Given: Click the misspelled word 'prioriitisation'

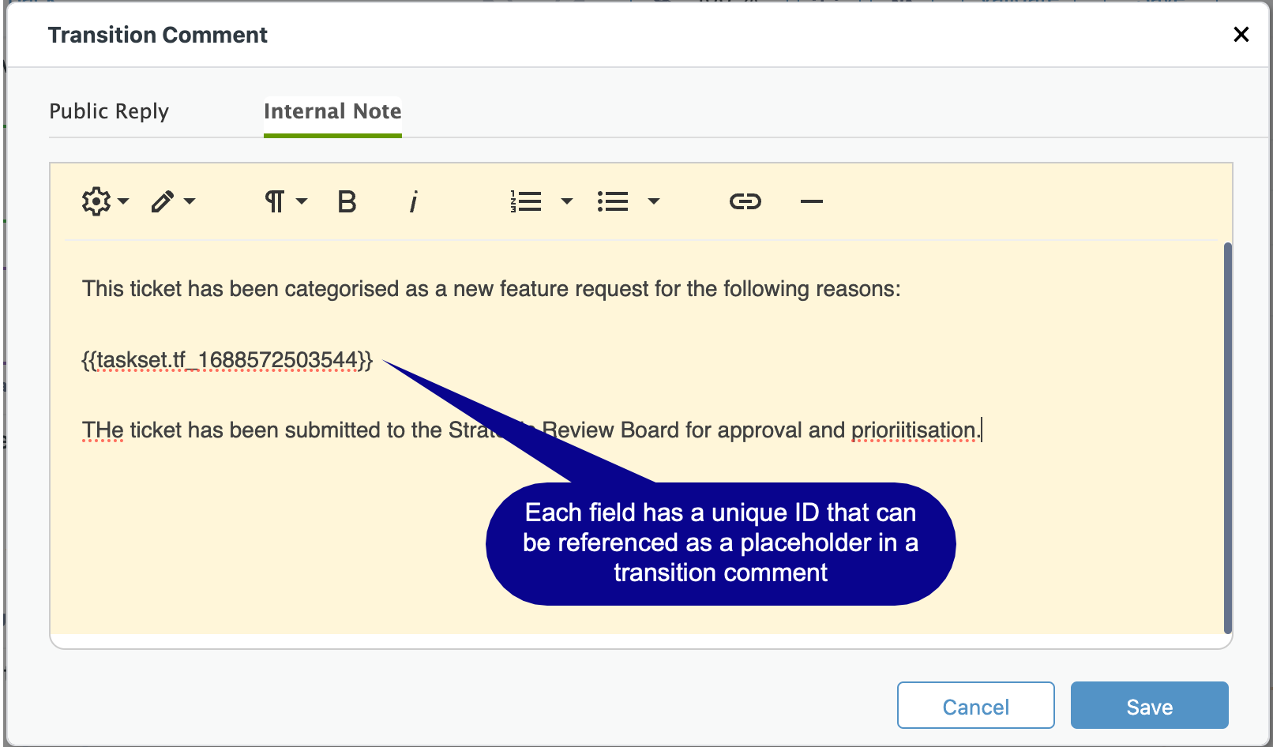Looking at the screenshot, I should (914, 430).
